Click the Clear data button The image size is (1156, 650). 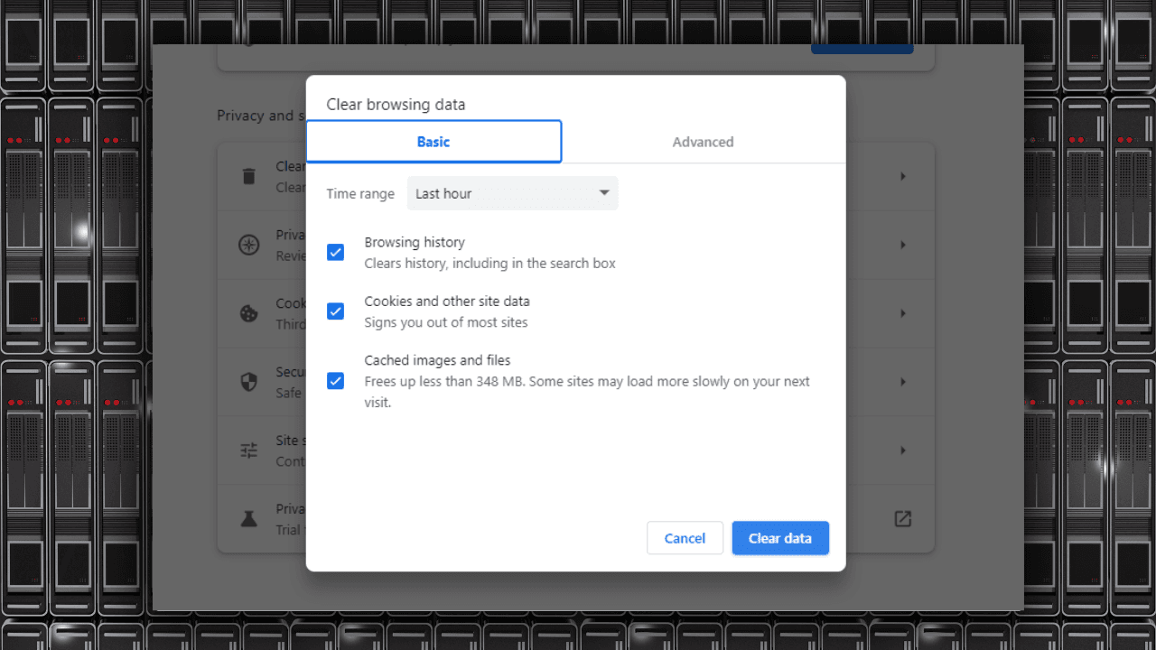780,537
